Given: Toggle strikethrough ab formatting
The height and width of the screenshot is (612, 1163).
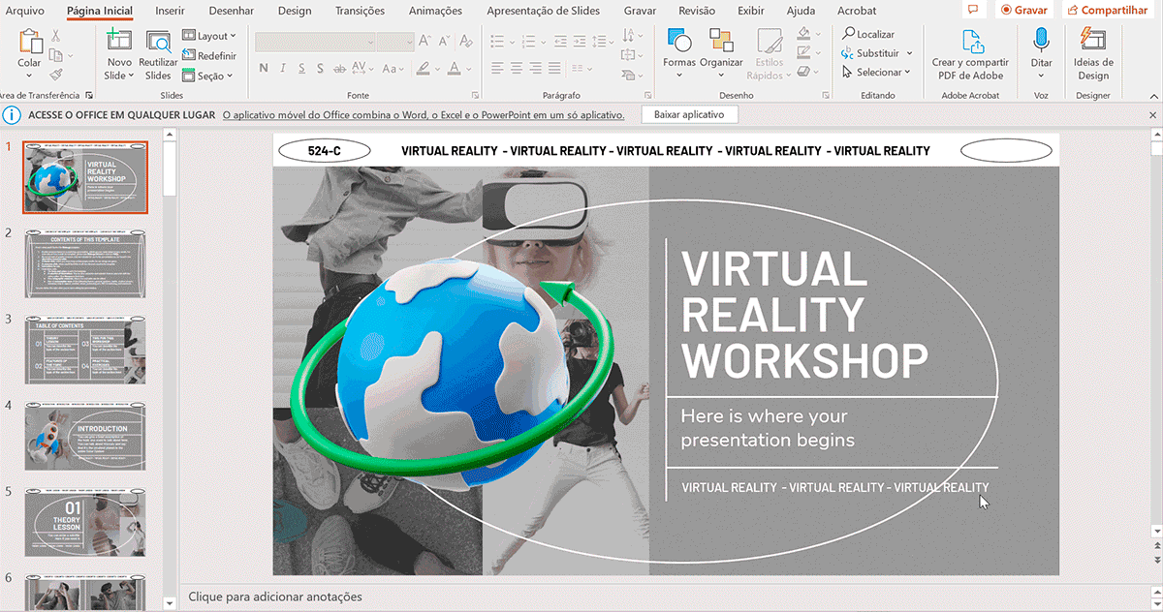Looking at the screenshot, I should pos(341,69).
